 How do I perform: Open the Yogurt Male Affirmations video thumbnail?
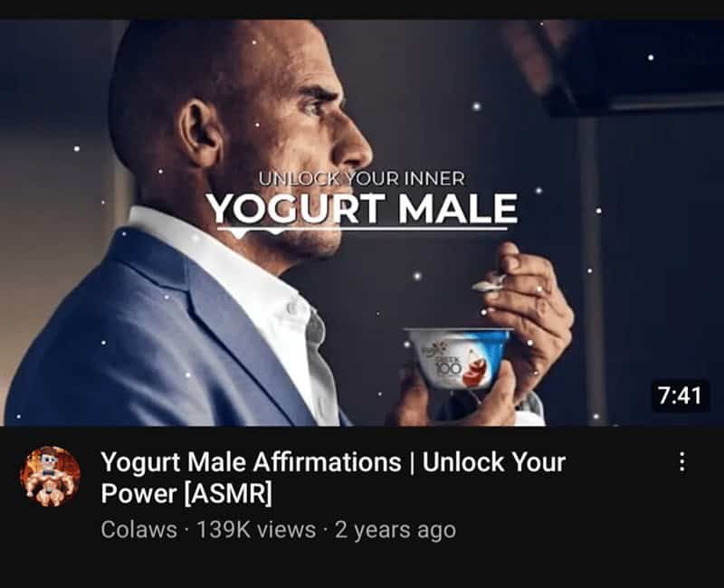tap(362, 223)
